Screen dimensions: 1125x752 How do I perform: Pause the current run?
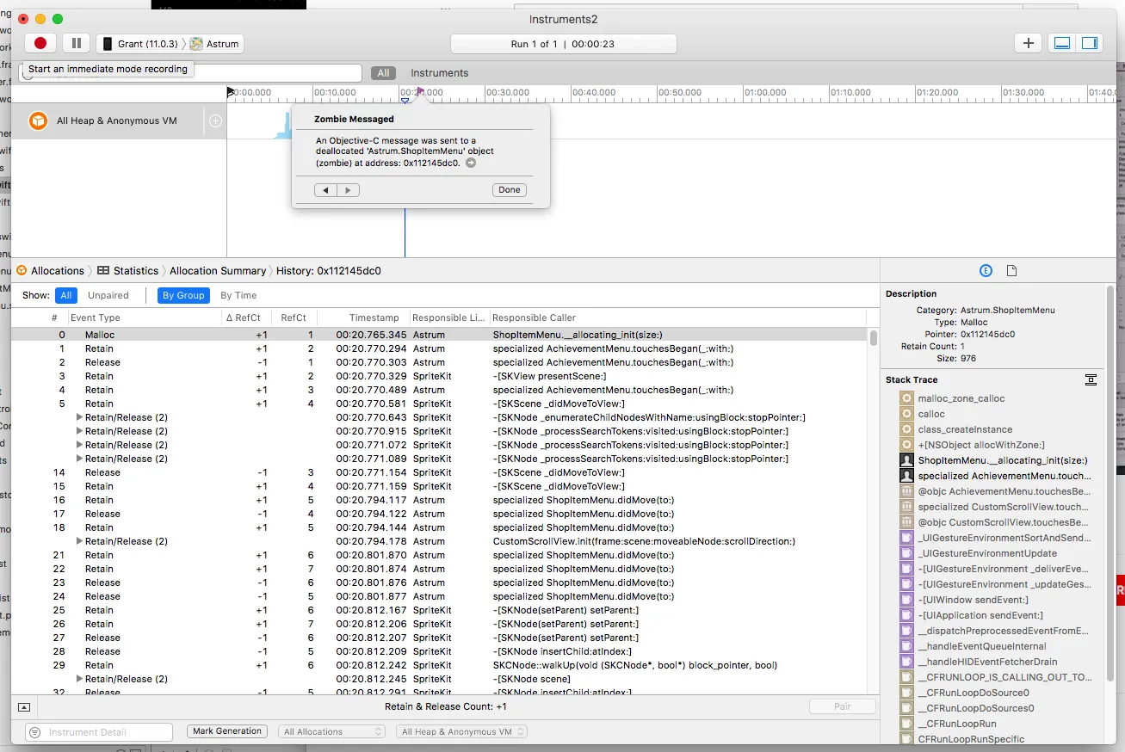click(x=77, y=43)
